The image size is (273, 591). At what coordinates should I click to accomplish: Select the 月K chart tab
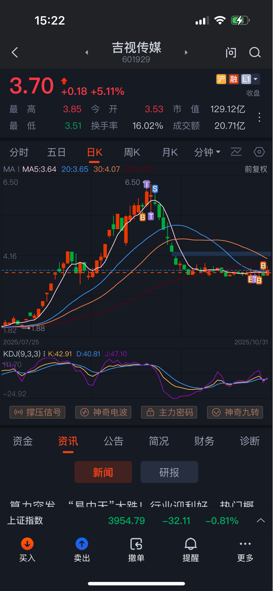coord(170,152)
